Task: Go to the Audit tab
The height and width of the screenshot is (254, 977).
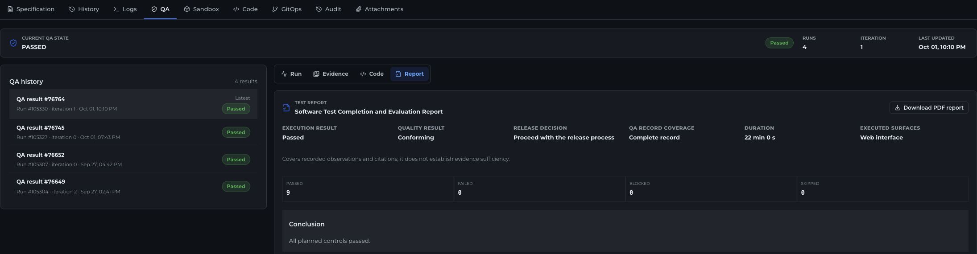Action: (329, 9)
